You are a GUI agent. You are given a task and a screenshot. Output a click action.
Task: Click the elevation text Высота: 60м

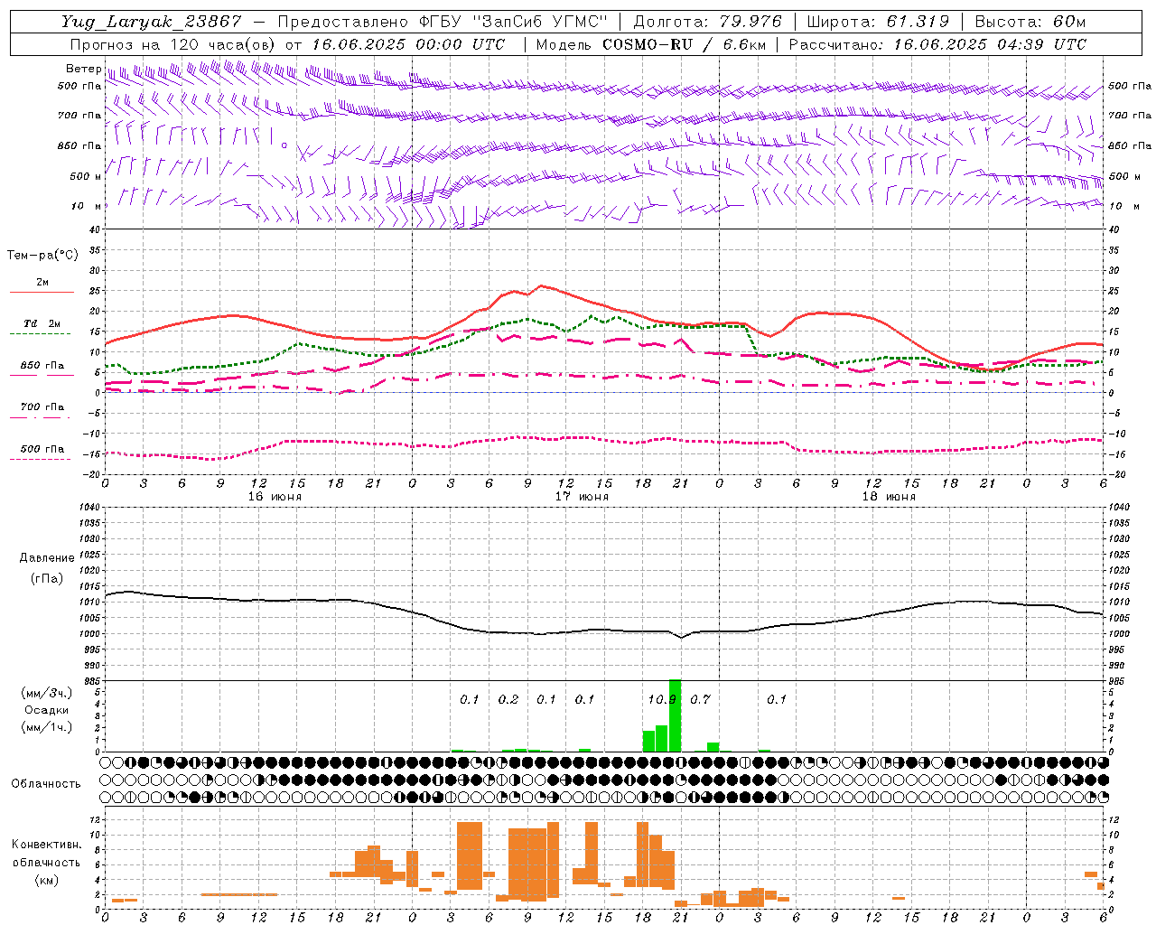(1030, 22)
